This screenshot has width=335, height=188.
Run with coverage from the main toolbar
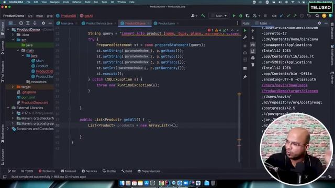[x=248, y=16]
